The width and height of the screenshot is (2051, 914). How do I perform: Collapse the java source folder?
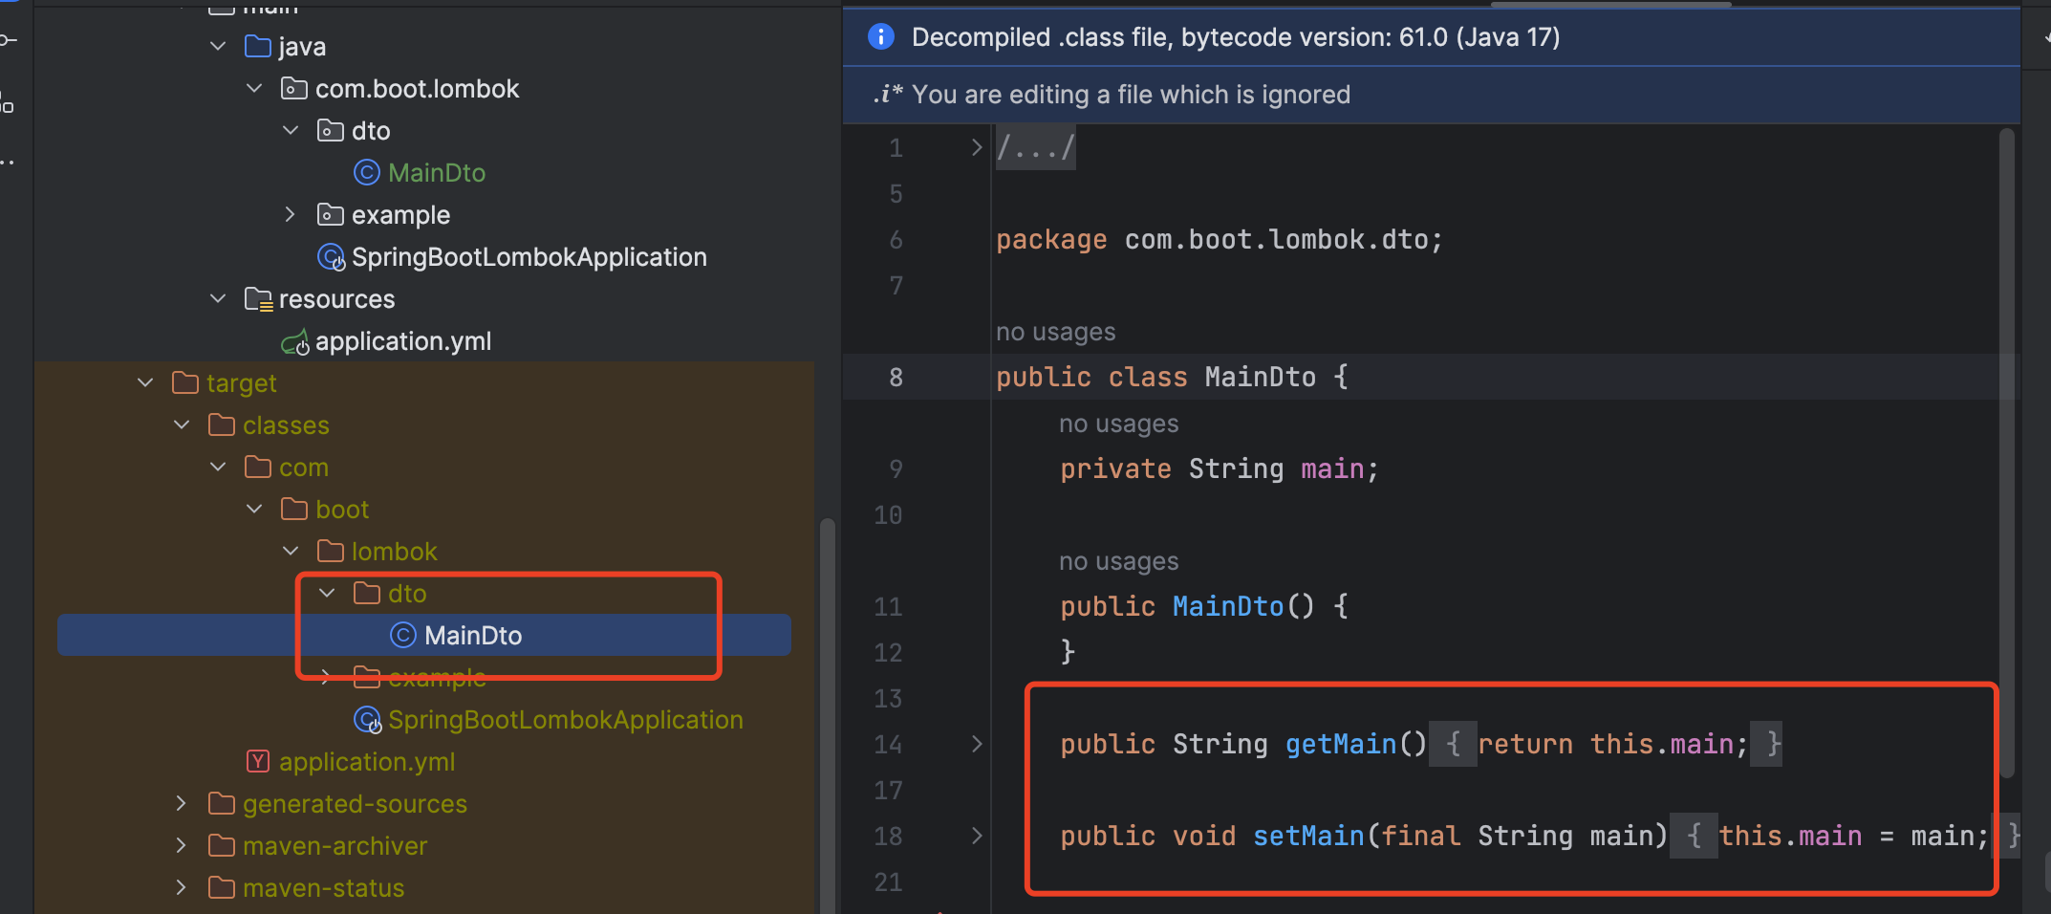click(x=218, y=46)
